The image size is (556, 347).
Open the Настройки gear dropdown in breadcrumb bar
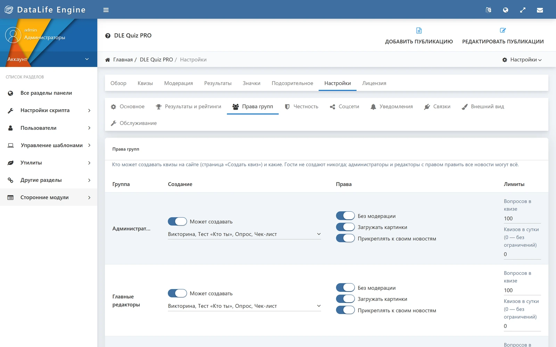[x=522, y=60]
